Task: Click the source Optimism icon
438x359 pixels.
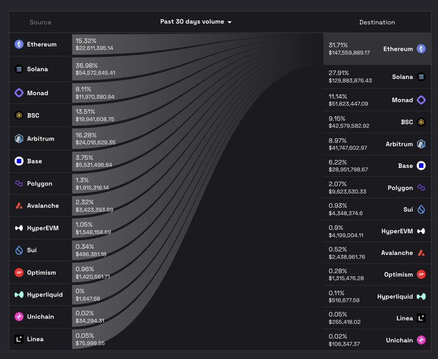Action: (19, 272)
